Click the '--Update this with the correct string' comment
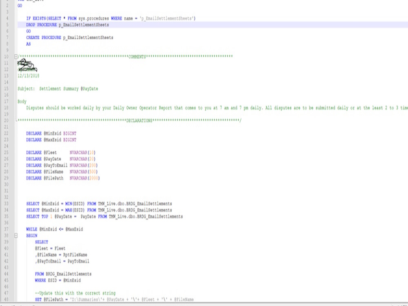Screen dimensions: 408x306 tap(75, 293)
